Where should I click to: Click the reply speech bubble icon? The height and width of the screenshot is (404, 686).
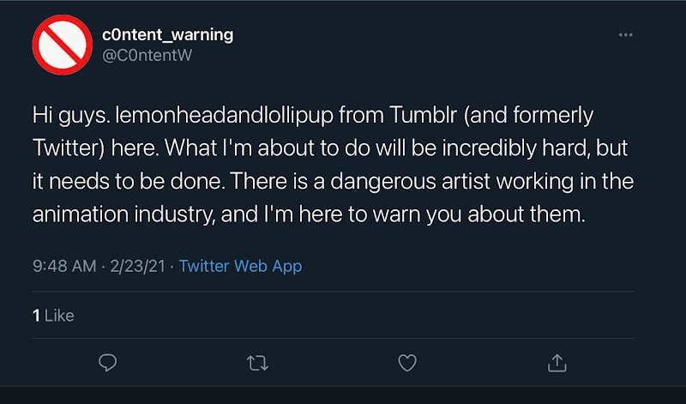[x=108, y=363]
